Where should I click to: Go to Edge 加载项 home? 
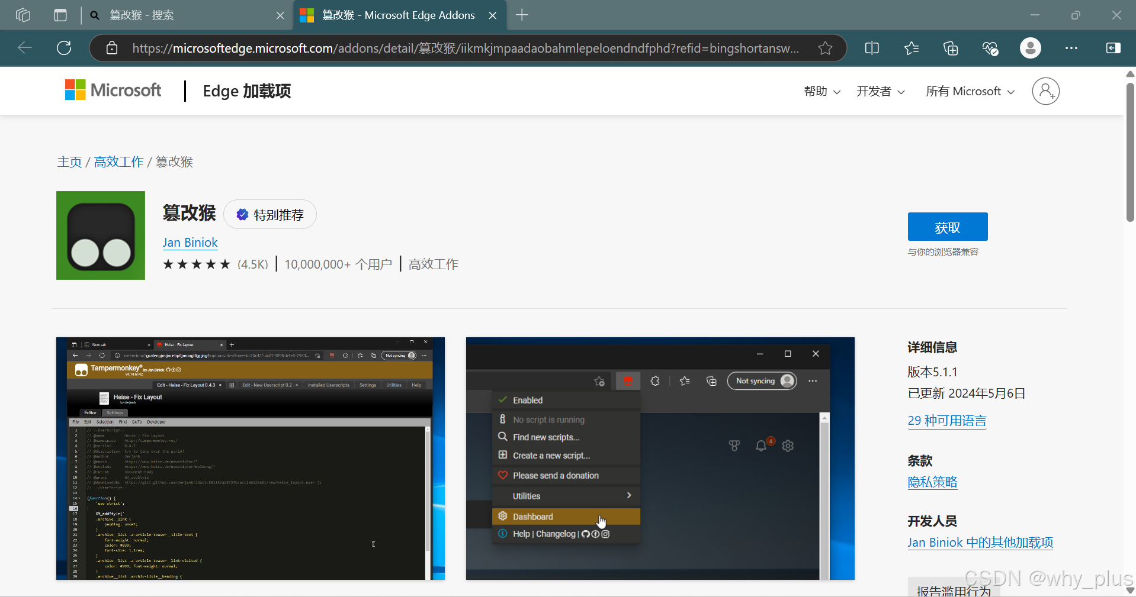(x=247, y=91)
